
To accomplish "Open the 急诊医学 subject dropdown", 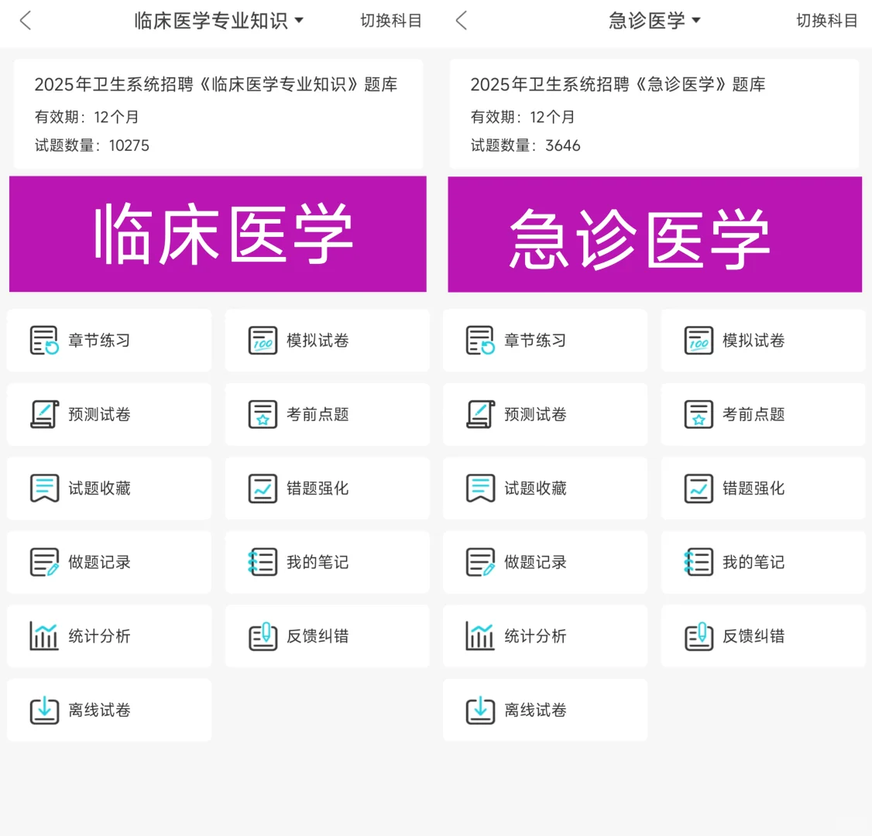I will (654, 21).
